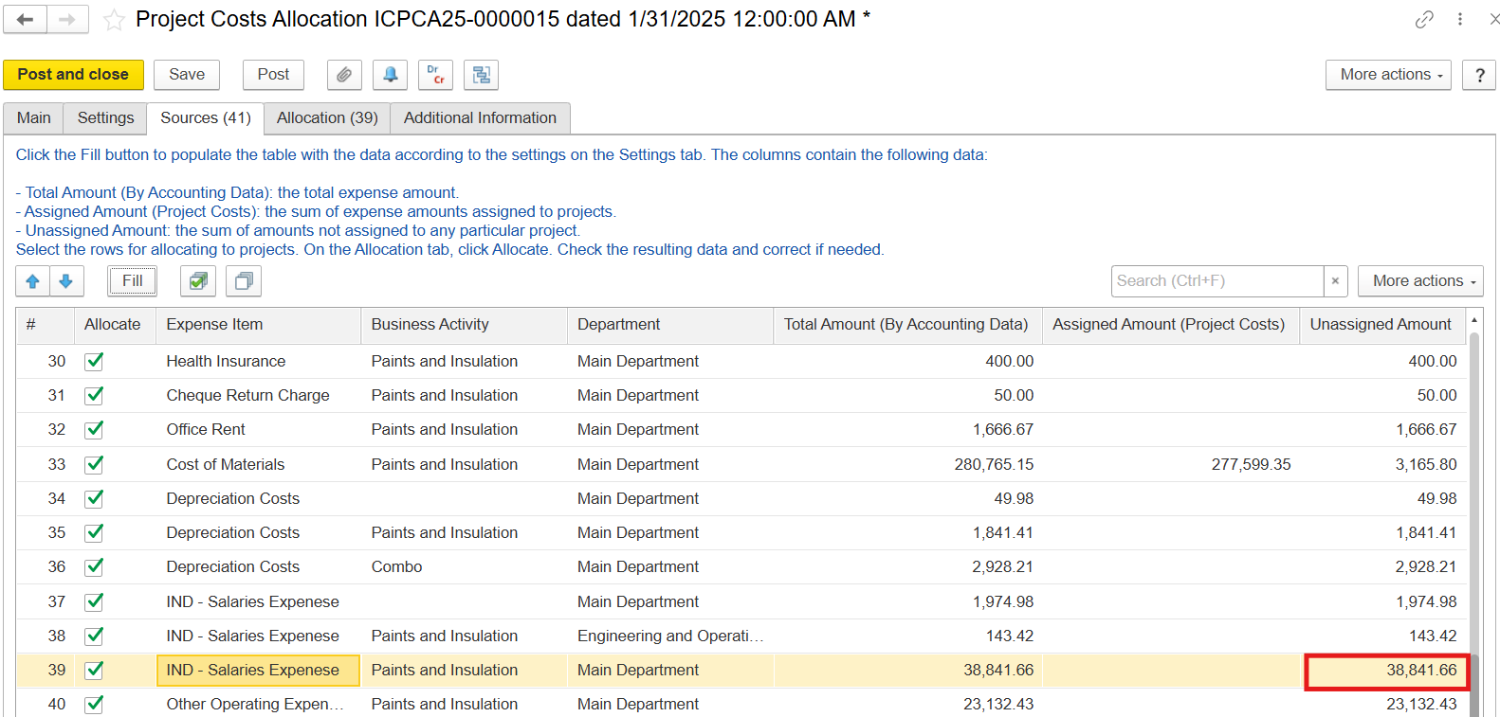Switch to the Allocation (39) tab
This screenshot has width=1500, height=717.
[x=327, y=118]
